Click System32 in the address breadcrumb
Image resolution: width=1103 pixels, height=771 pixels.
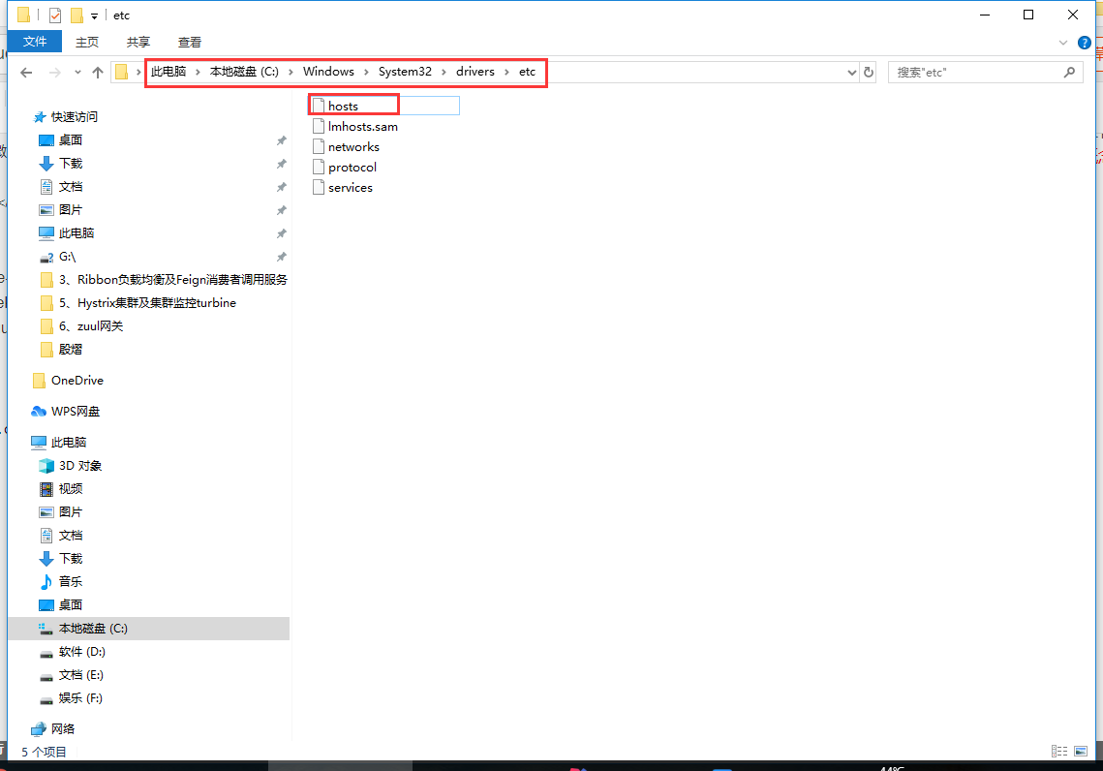coord(405,72)
